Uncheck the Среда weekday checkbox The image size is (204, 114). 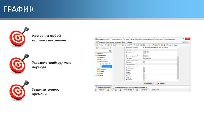(144, 72)
